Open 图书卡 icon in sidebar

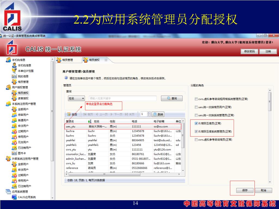[x=14, y=153]
